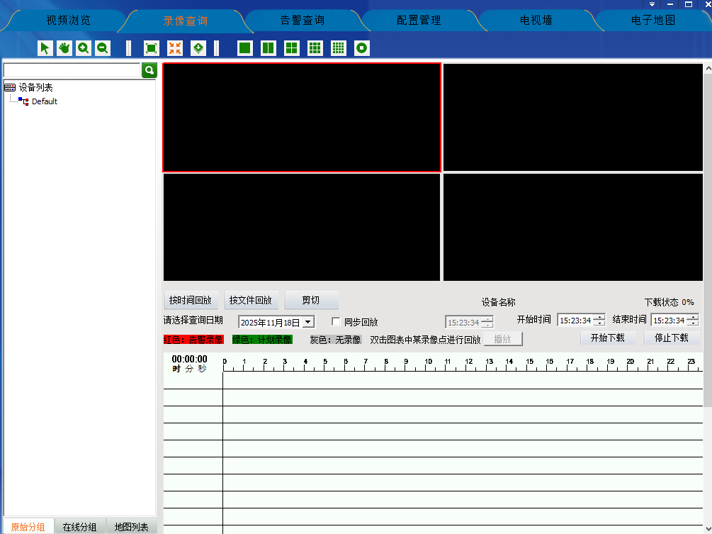Screen dimensions: 712x534
Task: Select the arrow pointer tool
Action: point(45,48)
